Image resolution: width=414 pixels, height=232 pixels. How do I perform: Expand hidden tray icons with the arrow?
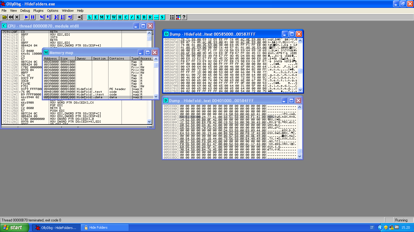[x=380, y=227]
